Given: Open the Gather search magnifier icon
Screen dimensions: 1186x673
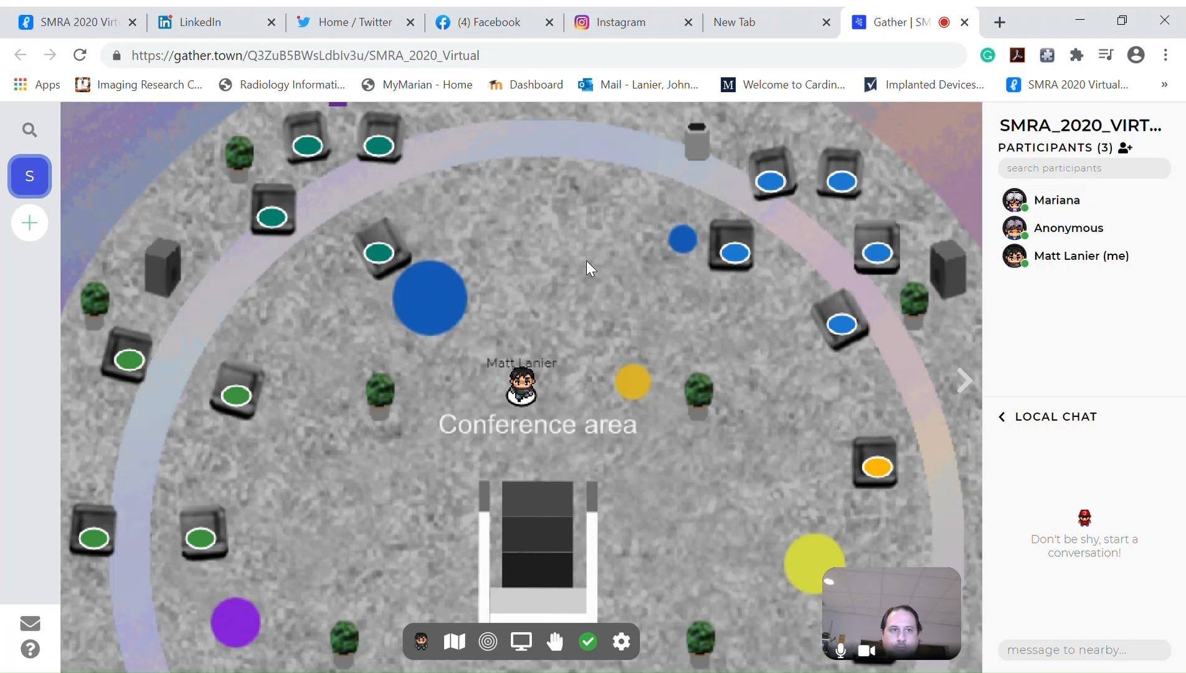Looking at the screenshot, I should [29, 130].
